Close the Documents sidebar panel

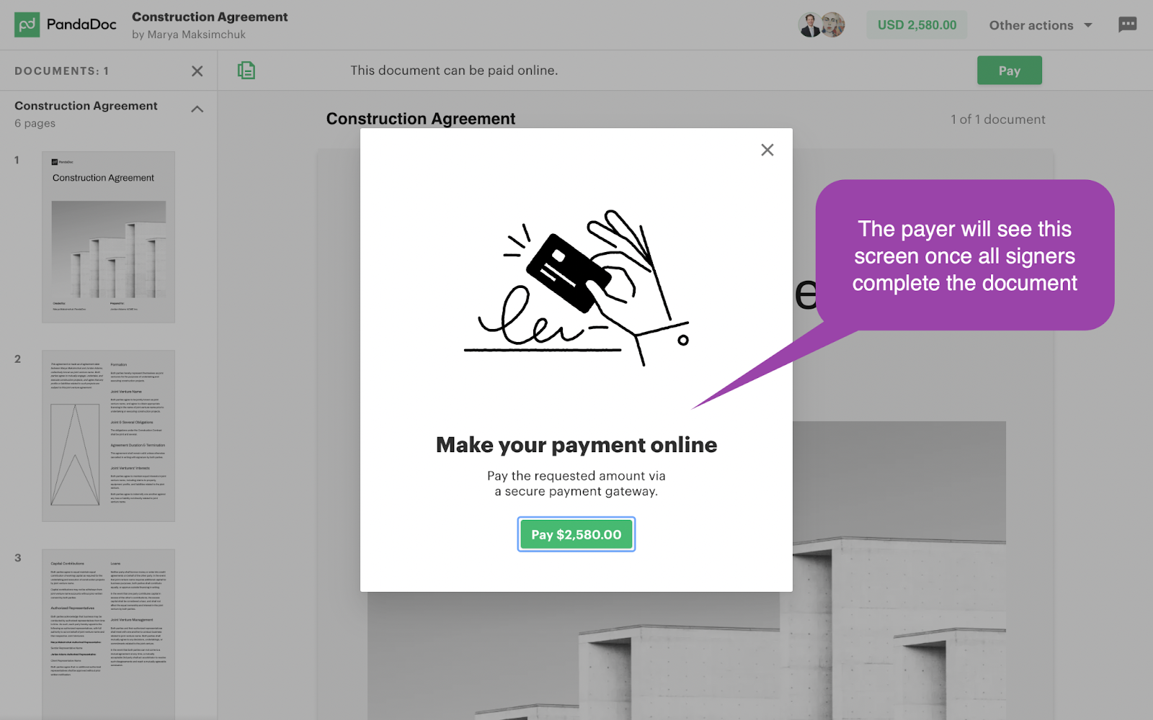click(x=197, y=71)
